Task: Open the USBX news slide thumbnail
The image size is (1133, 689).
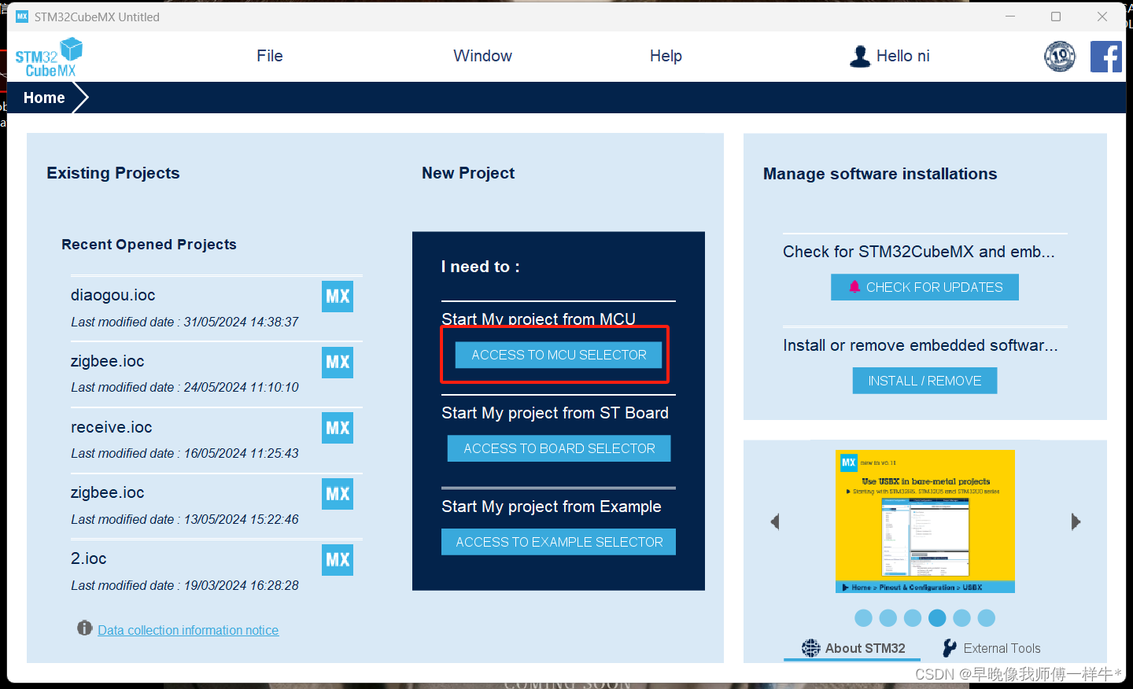Action: tap(925, 521)
